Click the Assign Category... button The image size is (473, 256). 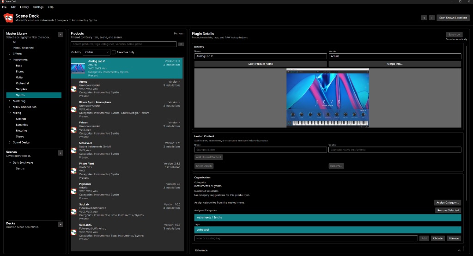click(x=448, y=202)
